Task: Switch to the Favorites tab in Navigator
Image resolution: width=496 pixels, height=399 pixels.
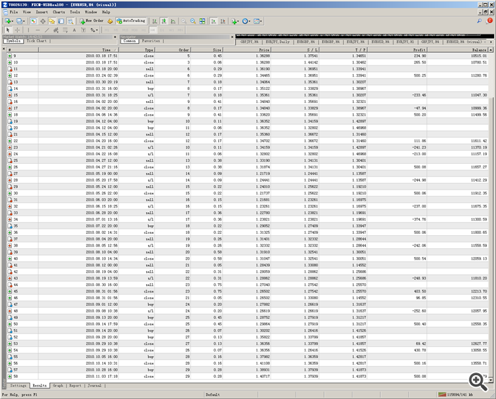Action: tap(151, 41)
